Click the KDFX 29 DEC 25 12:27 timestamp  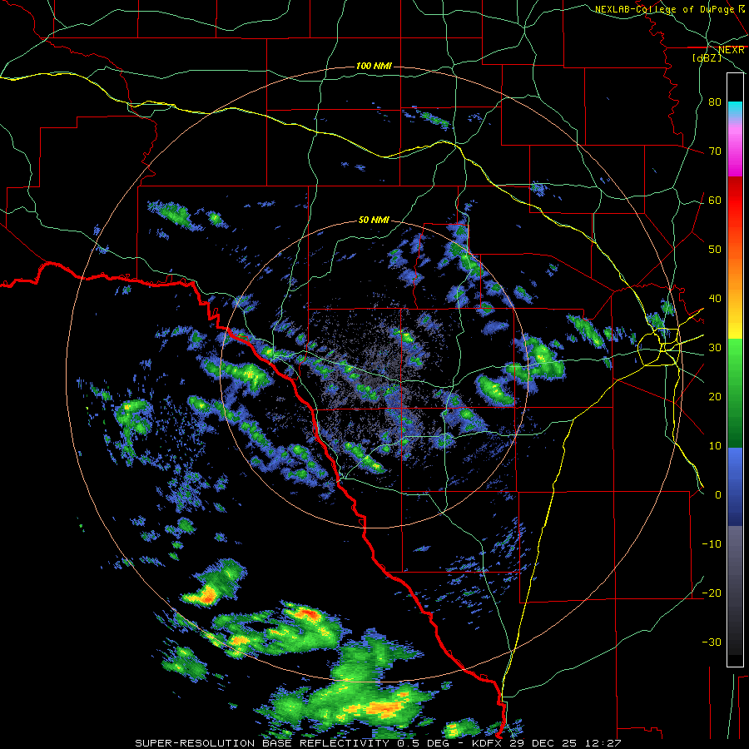point(547,743)
